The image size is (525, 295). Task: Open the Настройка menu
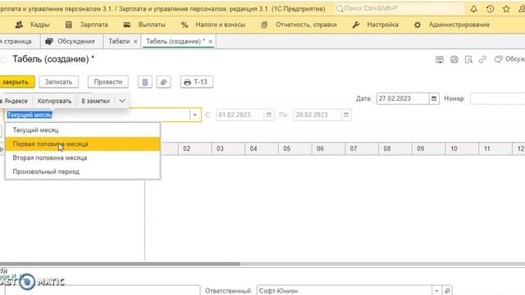pyautogui.click(x=376, y=25)
